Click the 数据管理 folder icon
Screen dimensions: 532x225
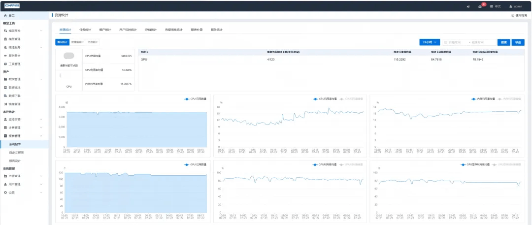click(5, 79)
